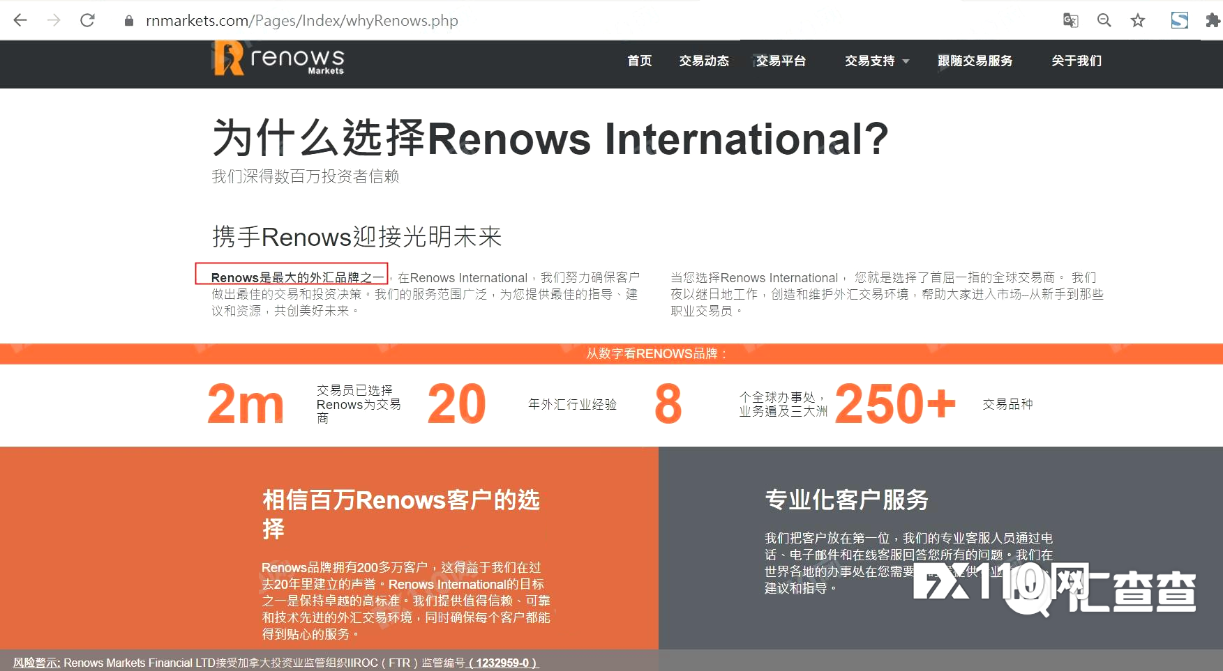Click the browser forward arrow

54,20
